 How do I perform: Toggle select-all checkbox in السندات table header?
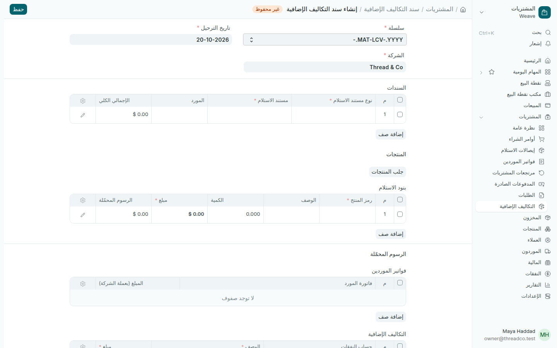pos(400,100)
